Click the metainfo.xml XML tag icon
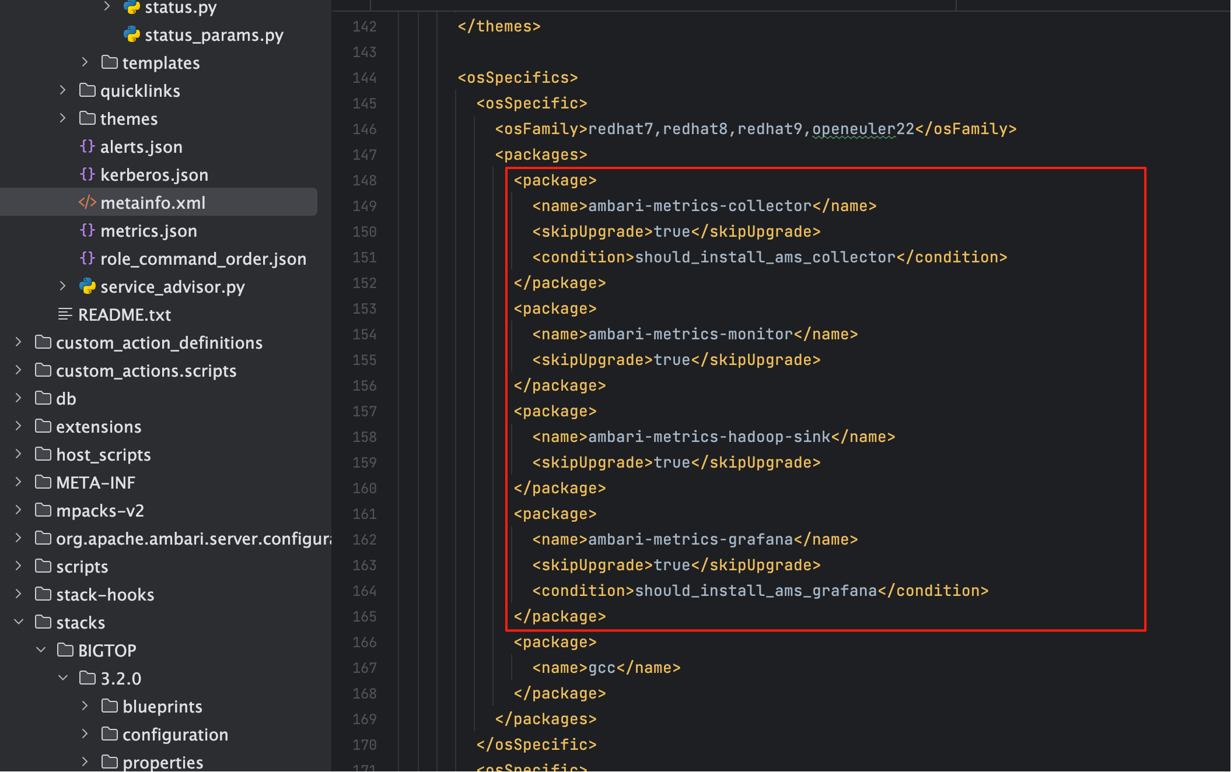Screen dimensions: 1231x772 [88, 202]
